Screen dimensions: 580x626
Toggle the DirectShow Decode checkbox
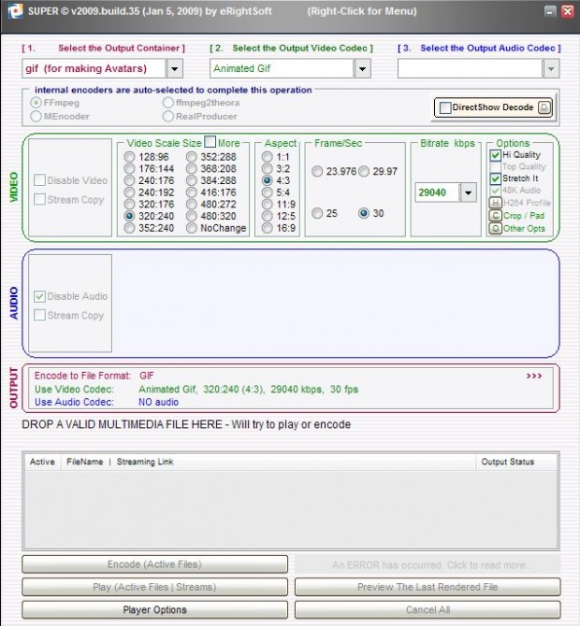coord(445,107)
